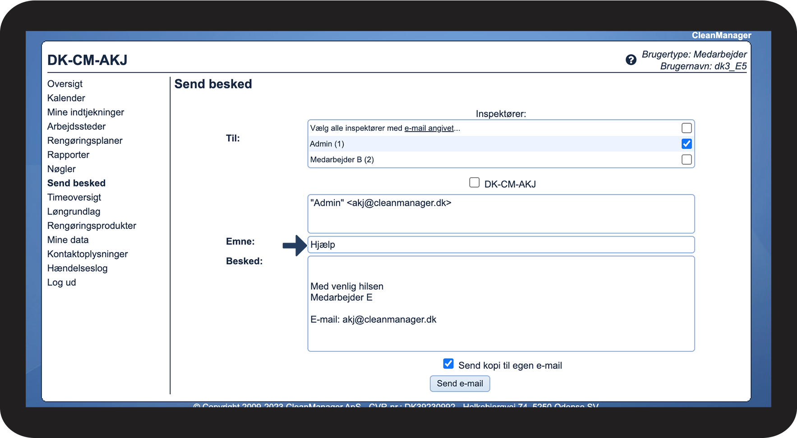Click Log ud to sign out
The width and height of the screenshot is (797, 438).
pyautogui.click(x=62, y=282)
